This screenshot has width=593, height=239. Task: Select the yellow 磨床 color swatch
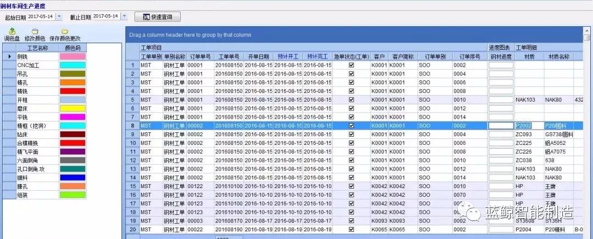[72, 108]
